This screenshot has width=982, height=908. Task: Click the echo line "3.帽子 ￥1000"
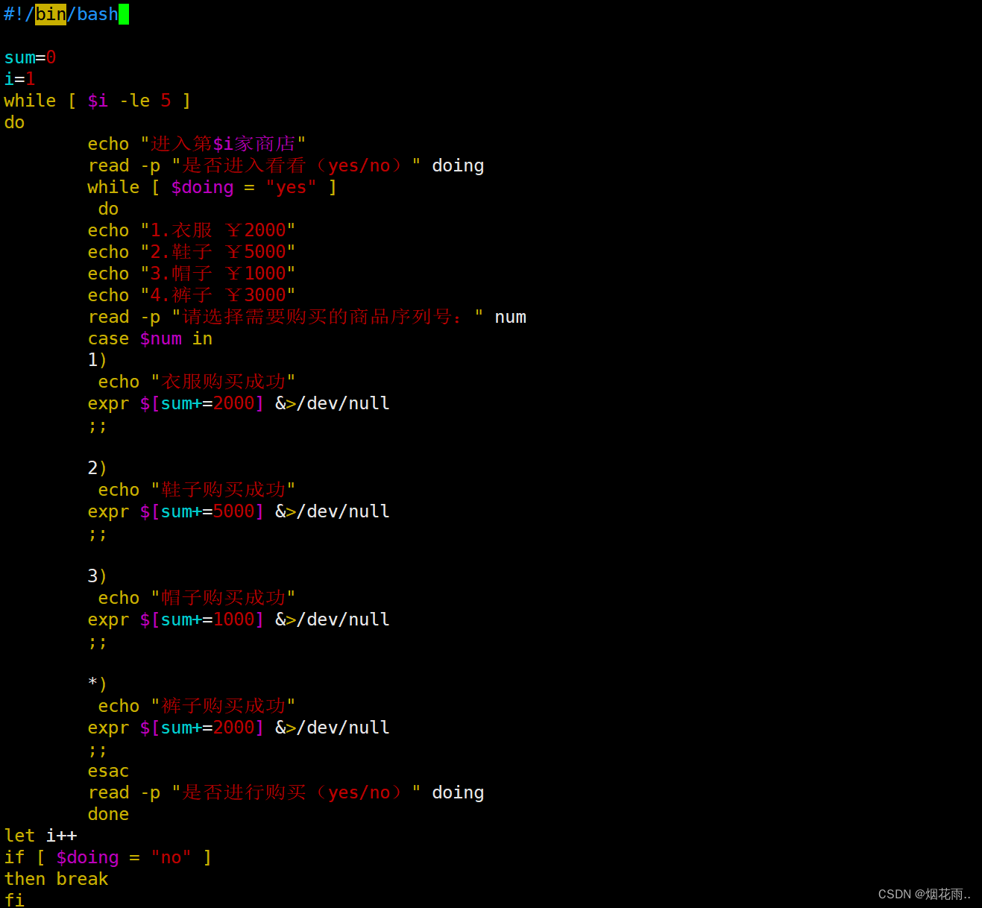[192, 274]
